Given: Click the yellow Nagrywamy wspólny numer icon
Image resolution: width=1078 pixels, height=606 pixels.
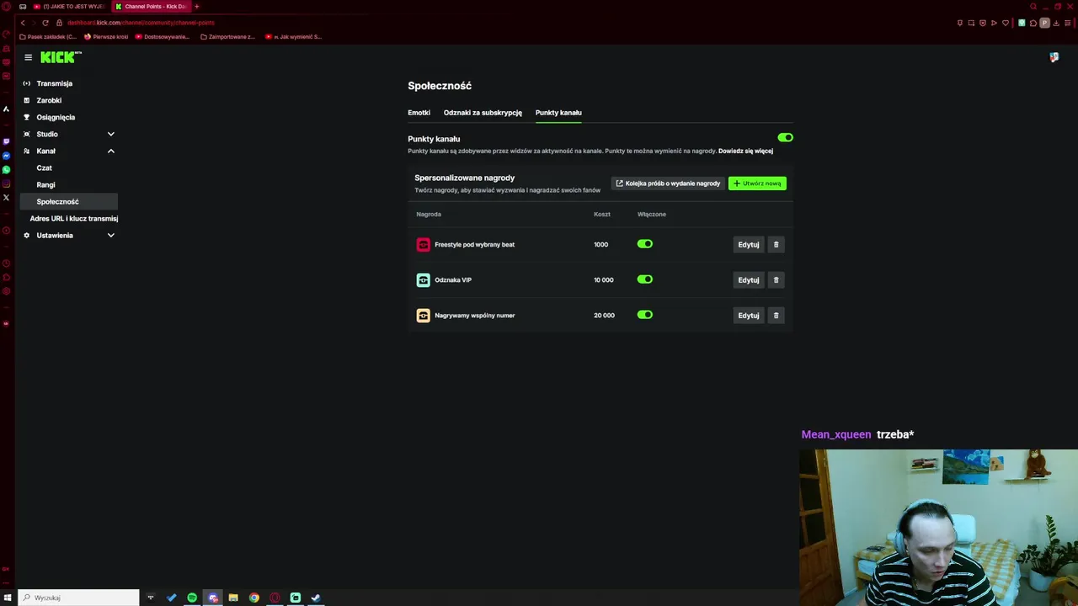Looking at the screenshot, I should 423,315.
